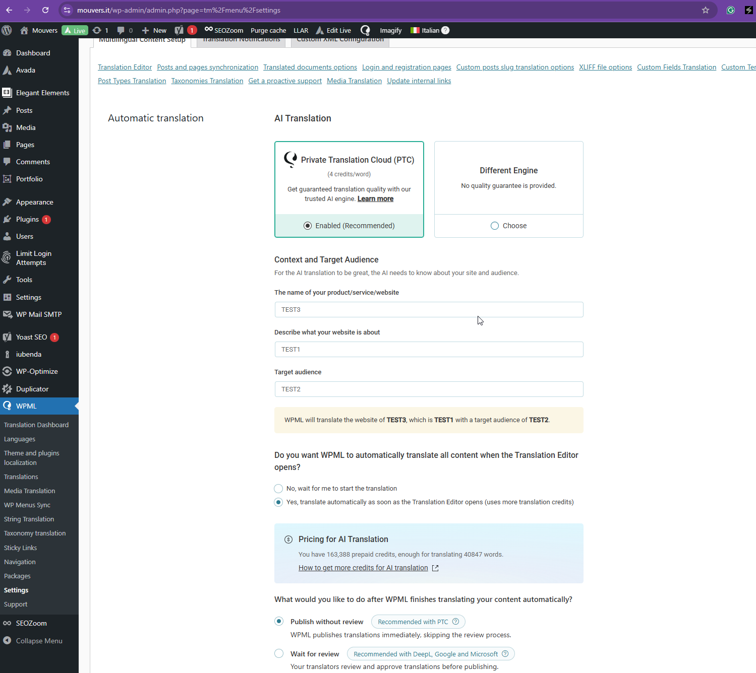Click the WPML icon in admin bar
This screenshot has width=756, height=673.
pyautogui.click(x=365, y=30)
